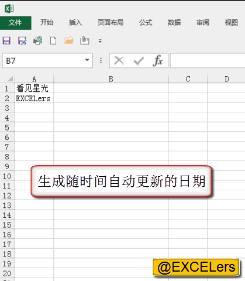Click the Cancel X icon in formula bar

(x=119, y=60)
